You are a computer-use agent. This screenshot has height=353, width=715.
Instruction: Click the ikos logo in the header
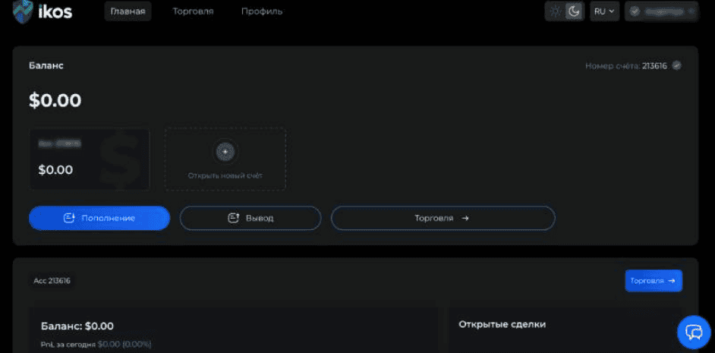pos(43,11)
